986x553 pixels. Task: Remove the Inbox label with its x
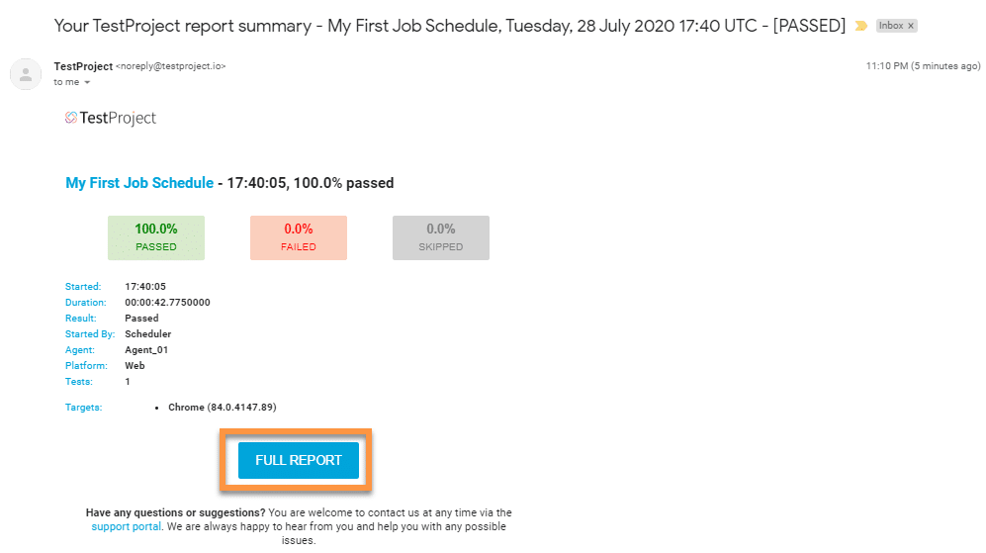coord(911,26)
